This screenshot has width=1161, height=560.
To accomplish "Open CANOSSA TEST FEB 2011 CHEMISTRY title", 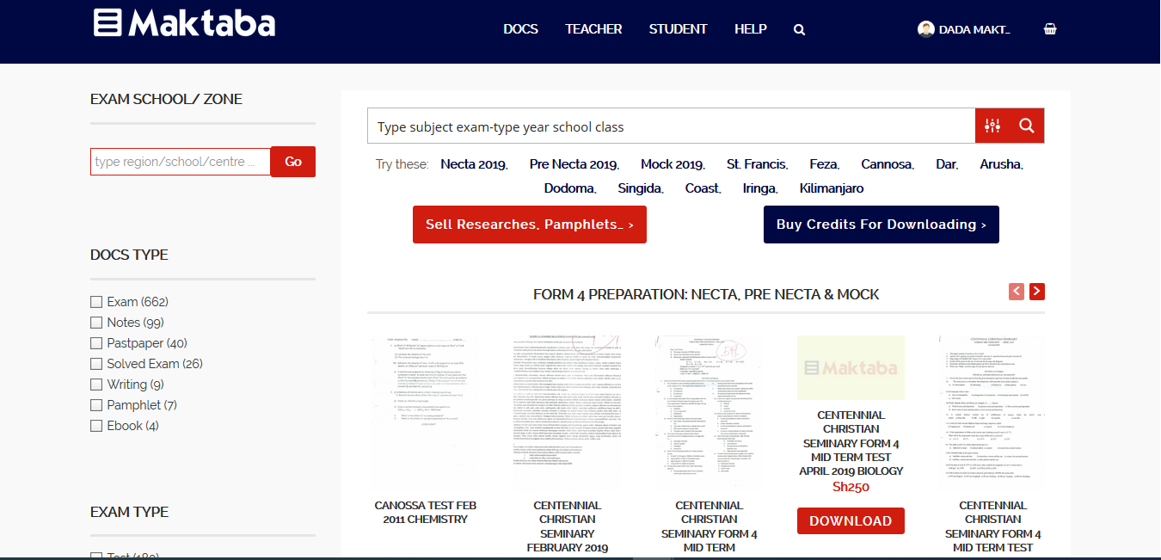I will click(x=426, y=513).
